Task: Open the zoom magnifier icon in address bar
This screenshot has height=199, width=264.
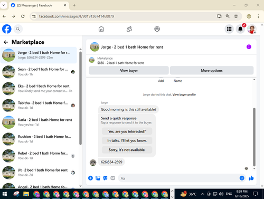Action: point(228,16)
